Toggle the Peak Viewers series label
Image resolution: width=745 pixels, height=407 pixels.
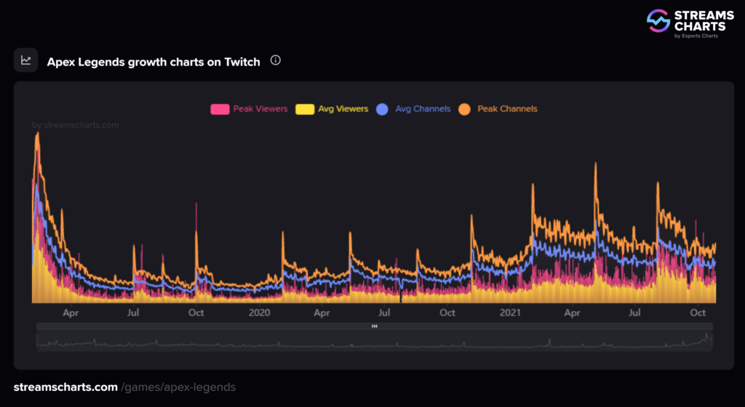(260, 109)
